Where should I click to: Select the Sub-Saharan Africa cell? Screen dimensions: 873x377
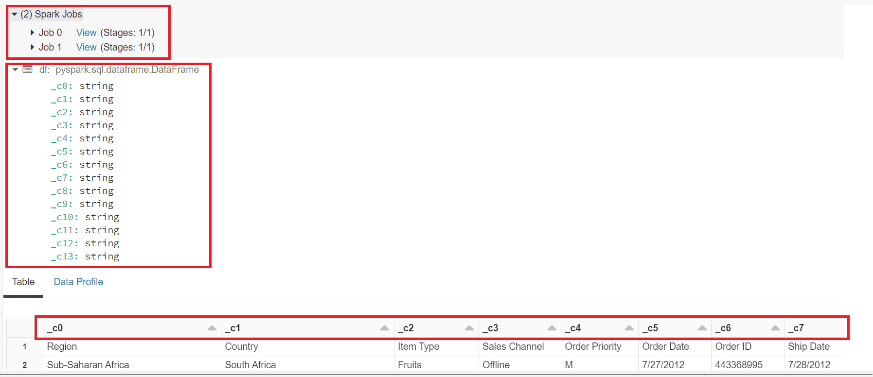point(88,365)
